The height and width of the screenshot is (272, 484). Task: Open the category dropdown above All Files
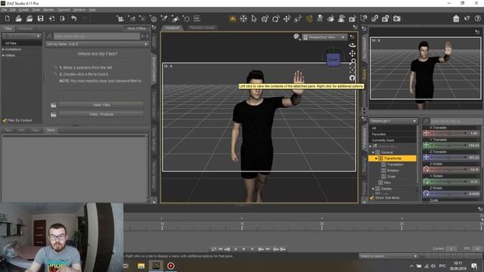pyautogui.click(x=22, y=36)
